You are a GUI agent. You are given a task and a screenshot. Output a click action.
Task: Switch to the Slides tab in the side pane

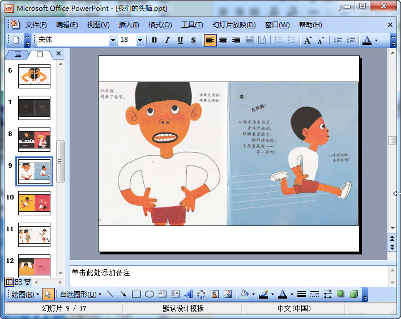[x=40, y=54]
